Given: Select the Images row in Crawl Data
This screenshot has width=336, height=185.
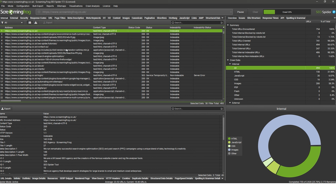Looking at the screenshot, I should click(280, 83).
